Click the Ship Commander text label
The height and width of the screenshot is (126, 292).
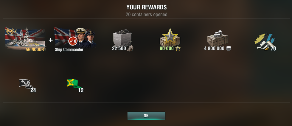click(x=69, y=50)
